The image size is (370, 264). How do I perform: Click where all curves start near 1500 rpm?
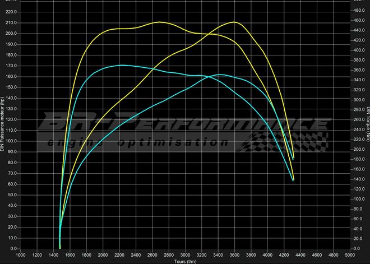pyautogui.click(x=60, y=247)
